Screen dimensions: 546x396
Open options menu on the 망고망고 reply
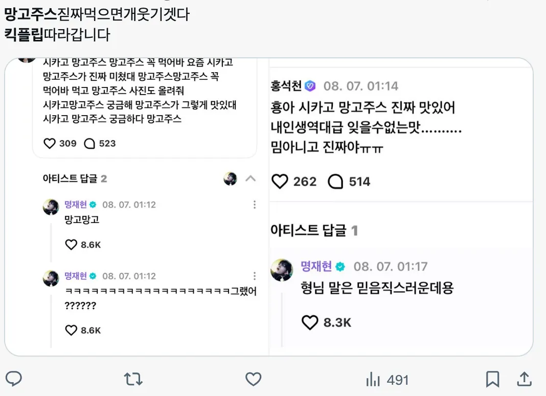[254, 204]
